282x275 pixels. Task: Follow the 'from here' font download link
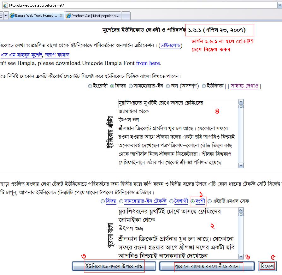tap(148, 63)
